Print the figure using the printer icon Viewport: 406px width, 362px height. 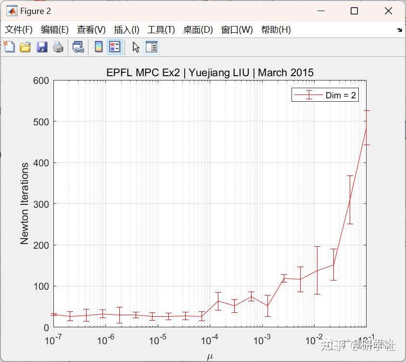[58, 47]
